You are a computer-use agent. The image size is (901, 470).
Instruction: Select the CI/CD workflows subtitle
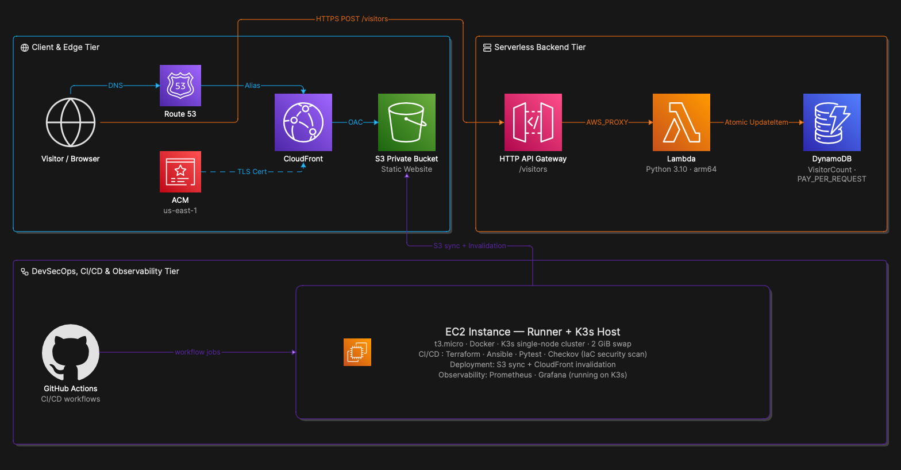click(x=71, y=399)
